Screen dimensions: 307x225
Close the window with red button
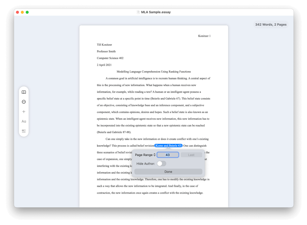pos(17,12)
